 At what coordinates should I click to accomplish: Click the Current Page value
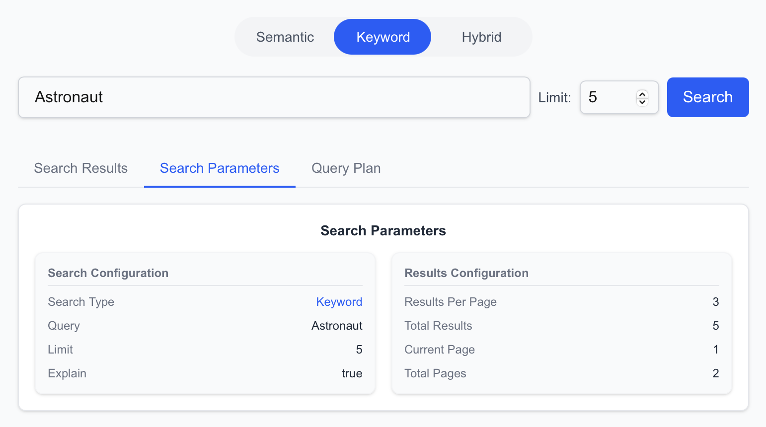coord(715,349)
